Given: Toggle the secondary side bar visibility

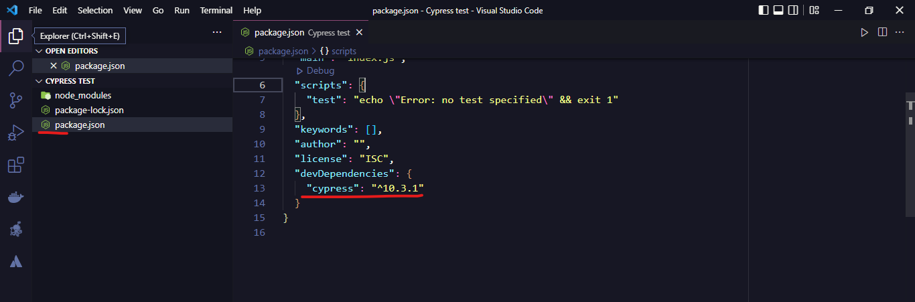Looking at the screenshot, I should tap(794, 11).
